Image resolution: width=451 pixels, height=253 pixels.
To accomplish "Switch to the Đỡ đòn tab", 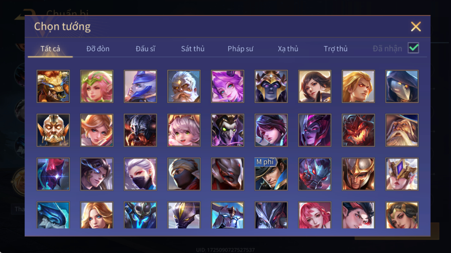I will point(98,49).
